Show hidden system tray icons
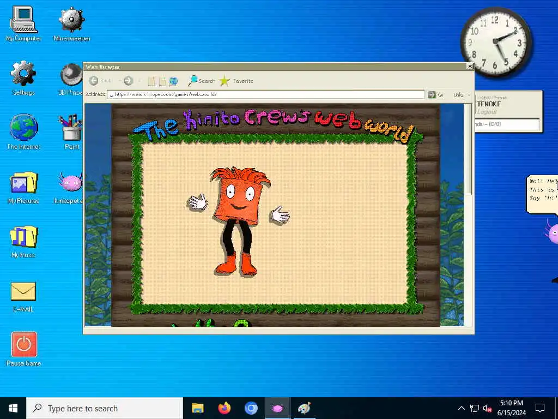 (x=461, y=408)
